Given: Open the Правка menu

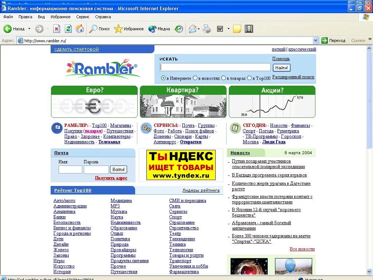Looking at the screenshot, I should [x=25, y=17].
